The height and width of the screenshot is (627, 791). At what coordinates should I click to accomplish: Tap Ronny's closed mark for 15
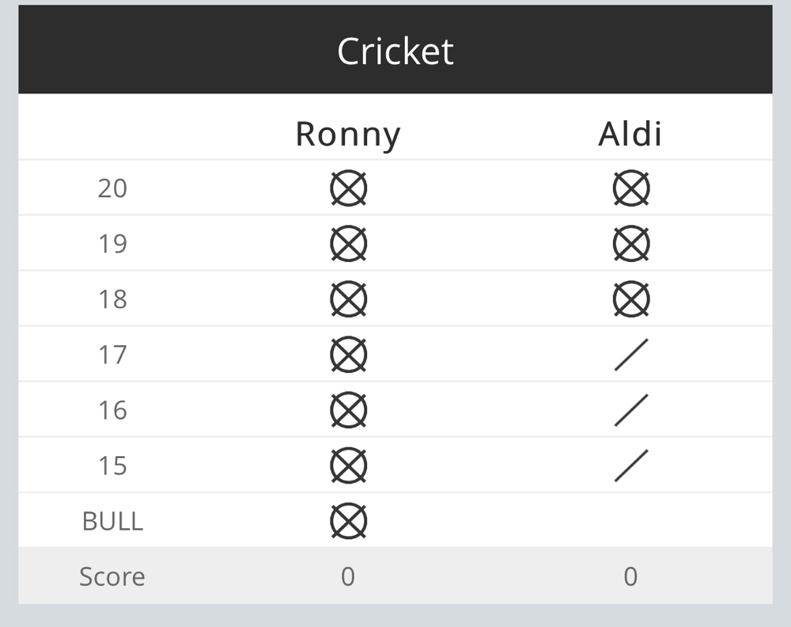348,466
